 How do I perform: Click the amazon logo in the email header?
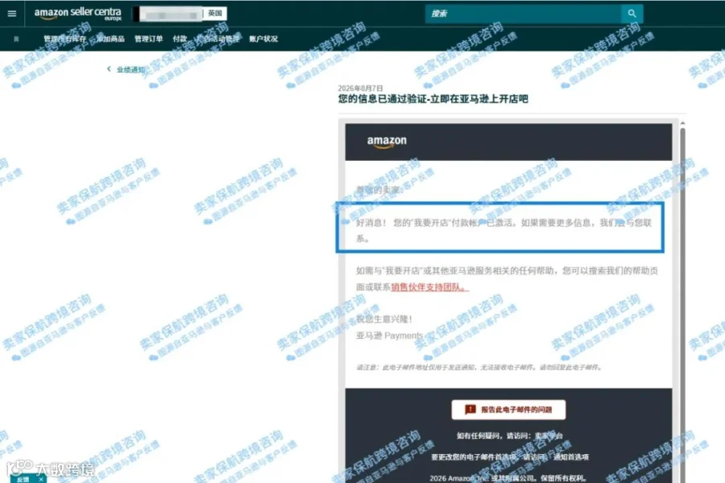point(387,142)
